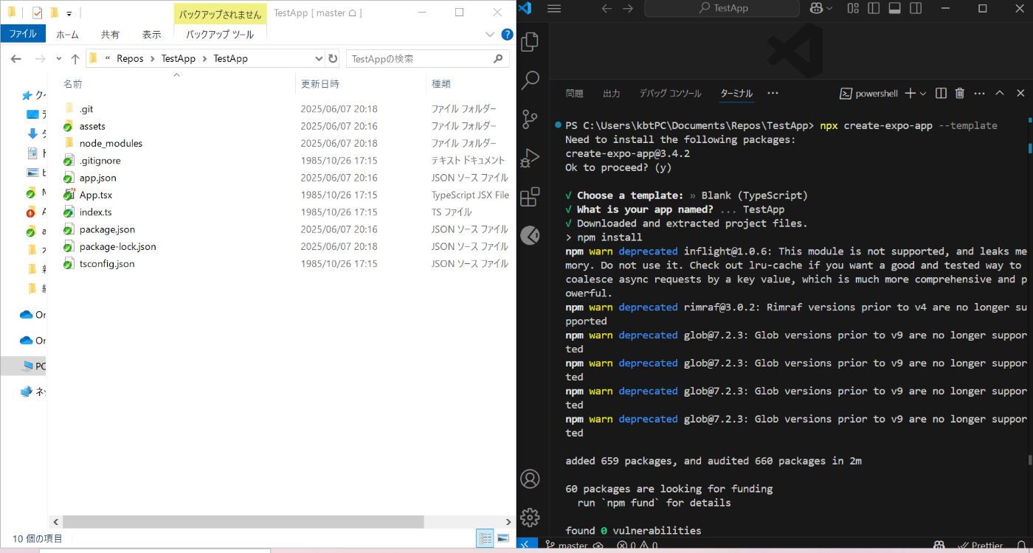Select Repos in the address breadcrumb
This screenshot has width=1033, height=553.
pos(130,58)
